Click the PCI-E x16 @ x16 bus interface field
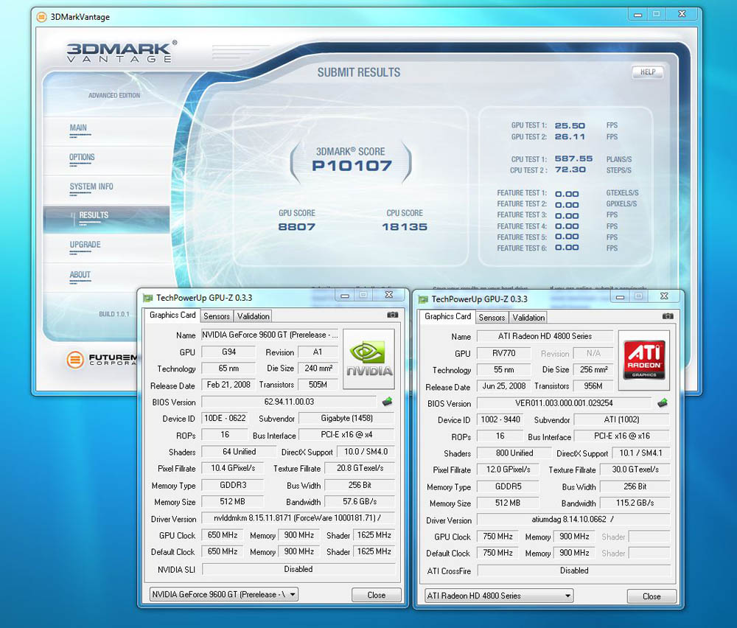This screenshot has width=737, height=628. click(622, 436)
